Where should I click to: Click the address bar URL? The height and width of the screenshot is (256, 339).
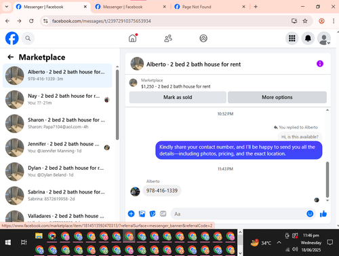(x=102, y=21)
